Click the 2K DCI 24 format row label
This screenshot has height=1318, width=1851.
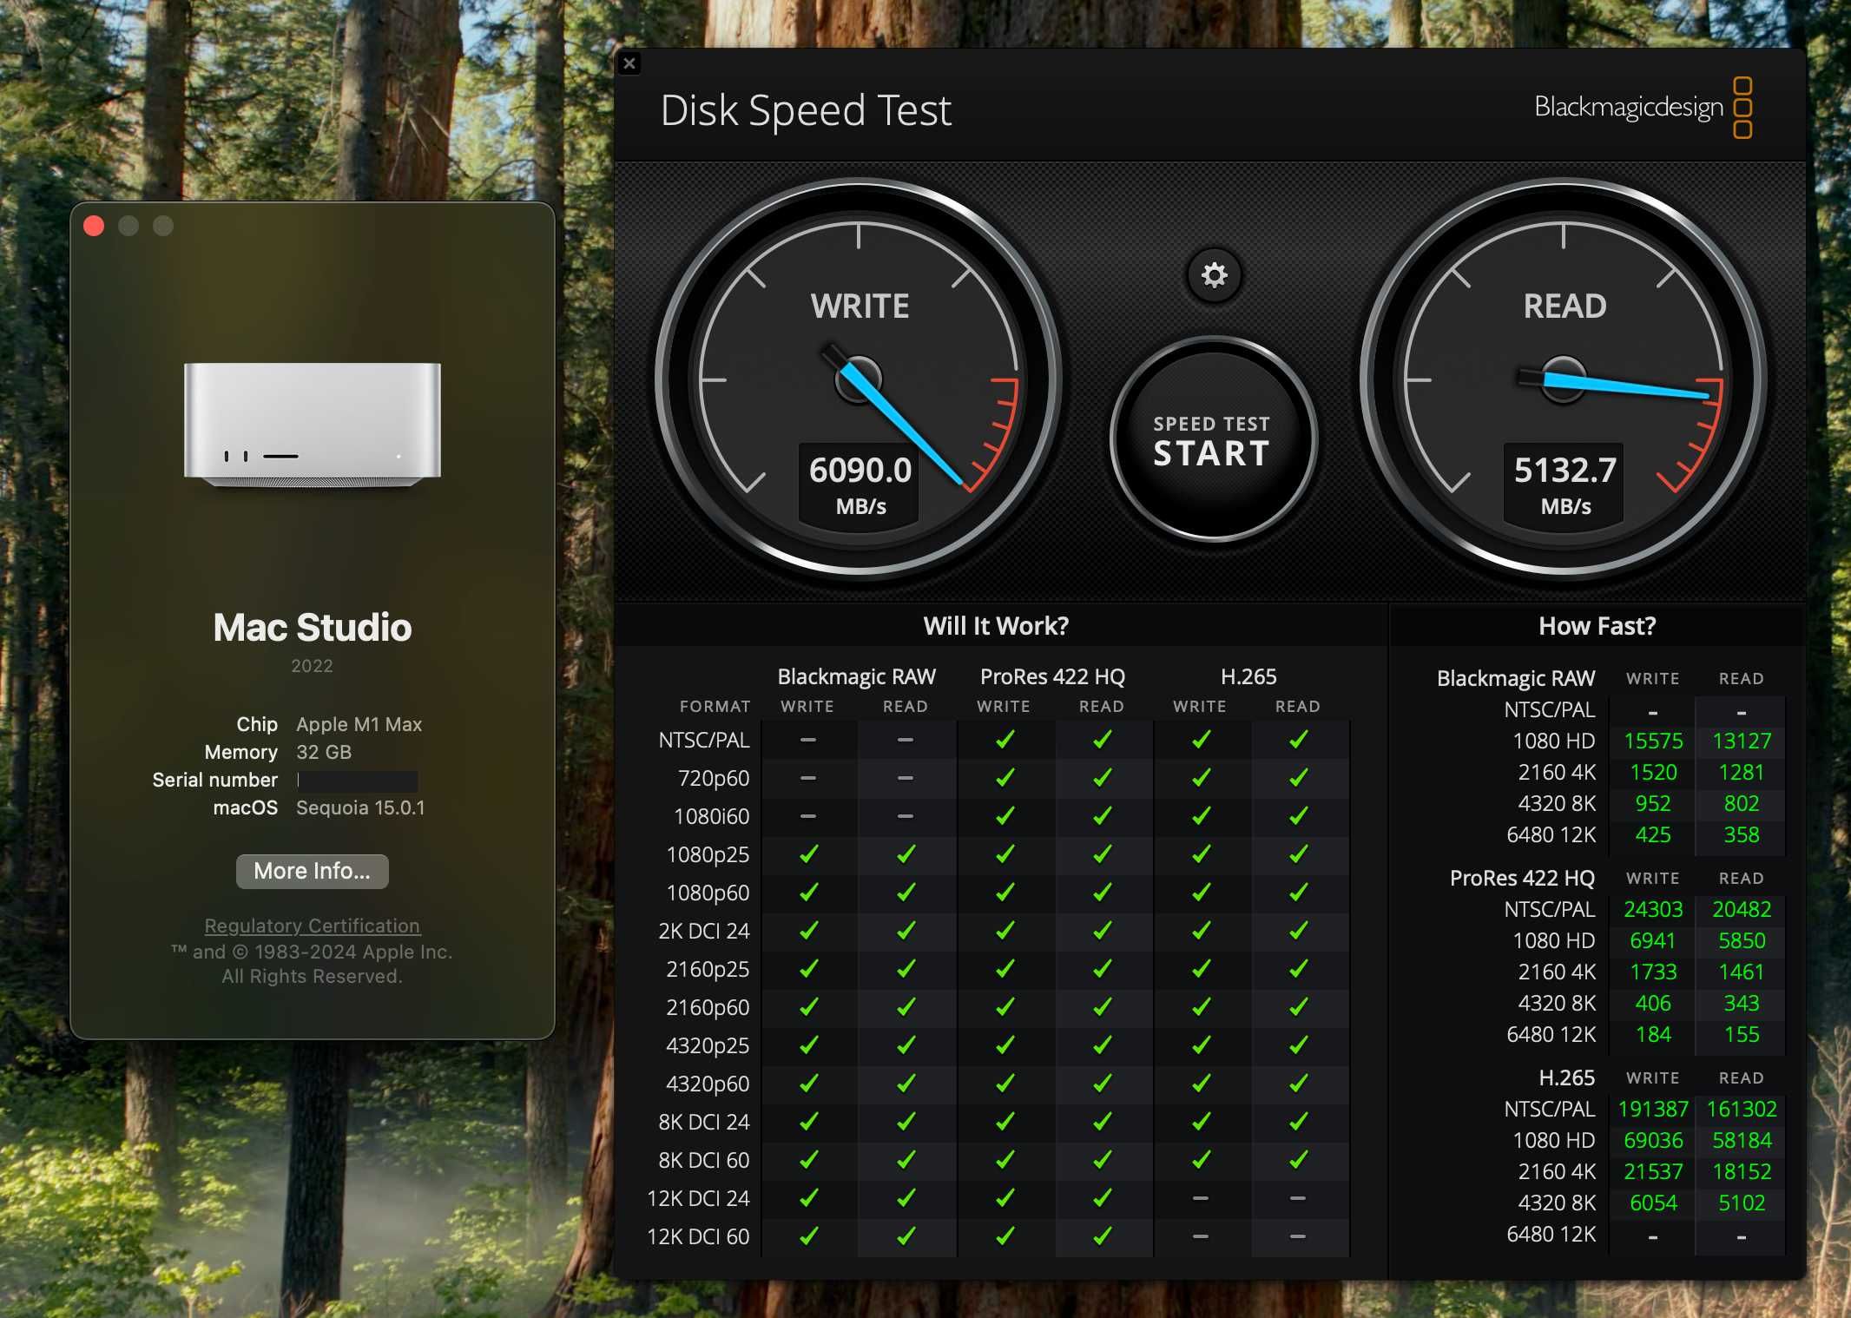[703, 931]
